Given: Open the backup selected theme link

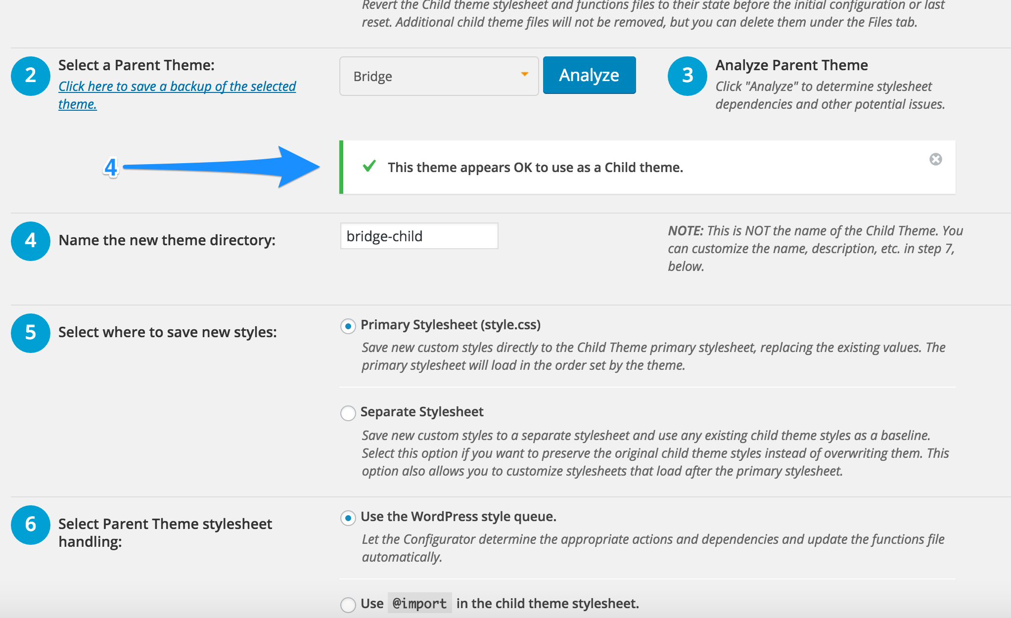Looking at the screenshot, I should 177,95.
